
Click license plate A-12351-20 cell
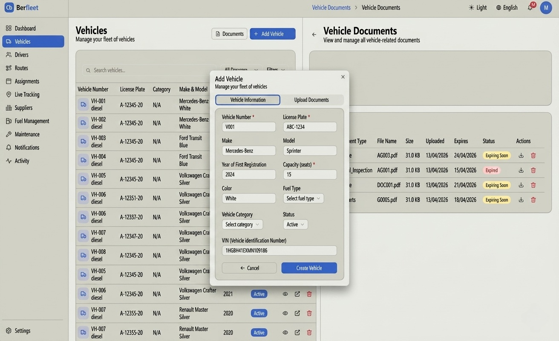coord(131,198)
